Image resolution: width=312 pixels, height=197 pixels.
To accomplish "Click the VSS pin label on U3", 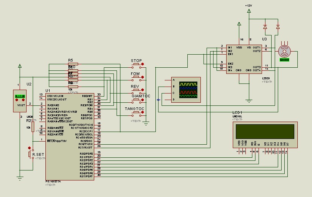I will [239, 48].
